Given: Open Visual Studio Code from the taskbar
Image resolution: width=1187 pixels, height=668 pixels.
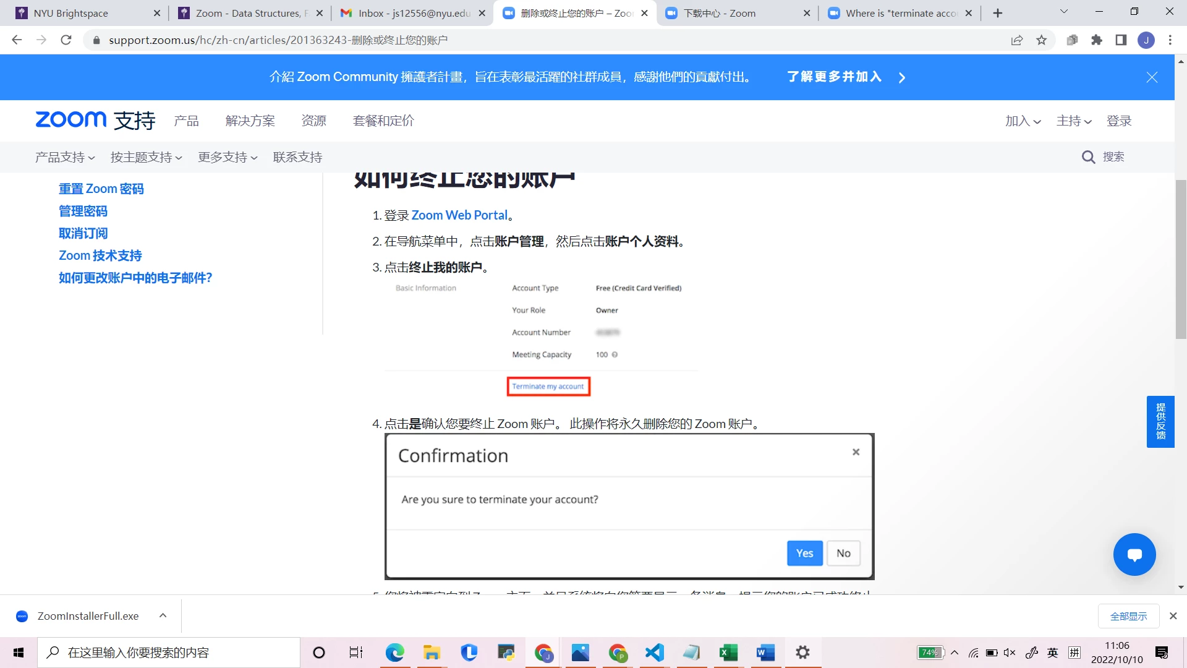Looking at the screenshot, I should (x=654, y=653).
